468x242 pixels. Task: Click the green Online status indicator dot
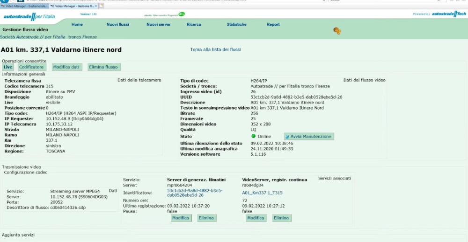click(253, 136)
